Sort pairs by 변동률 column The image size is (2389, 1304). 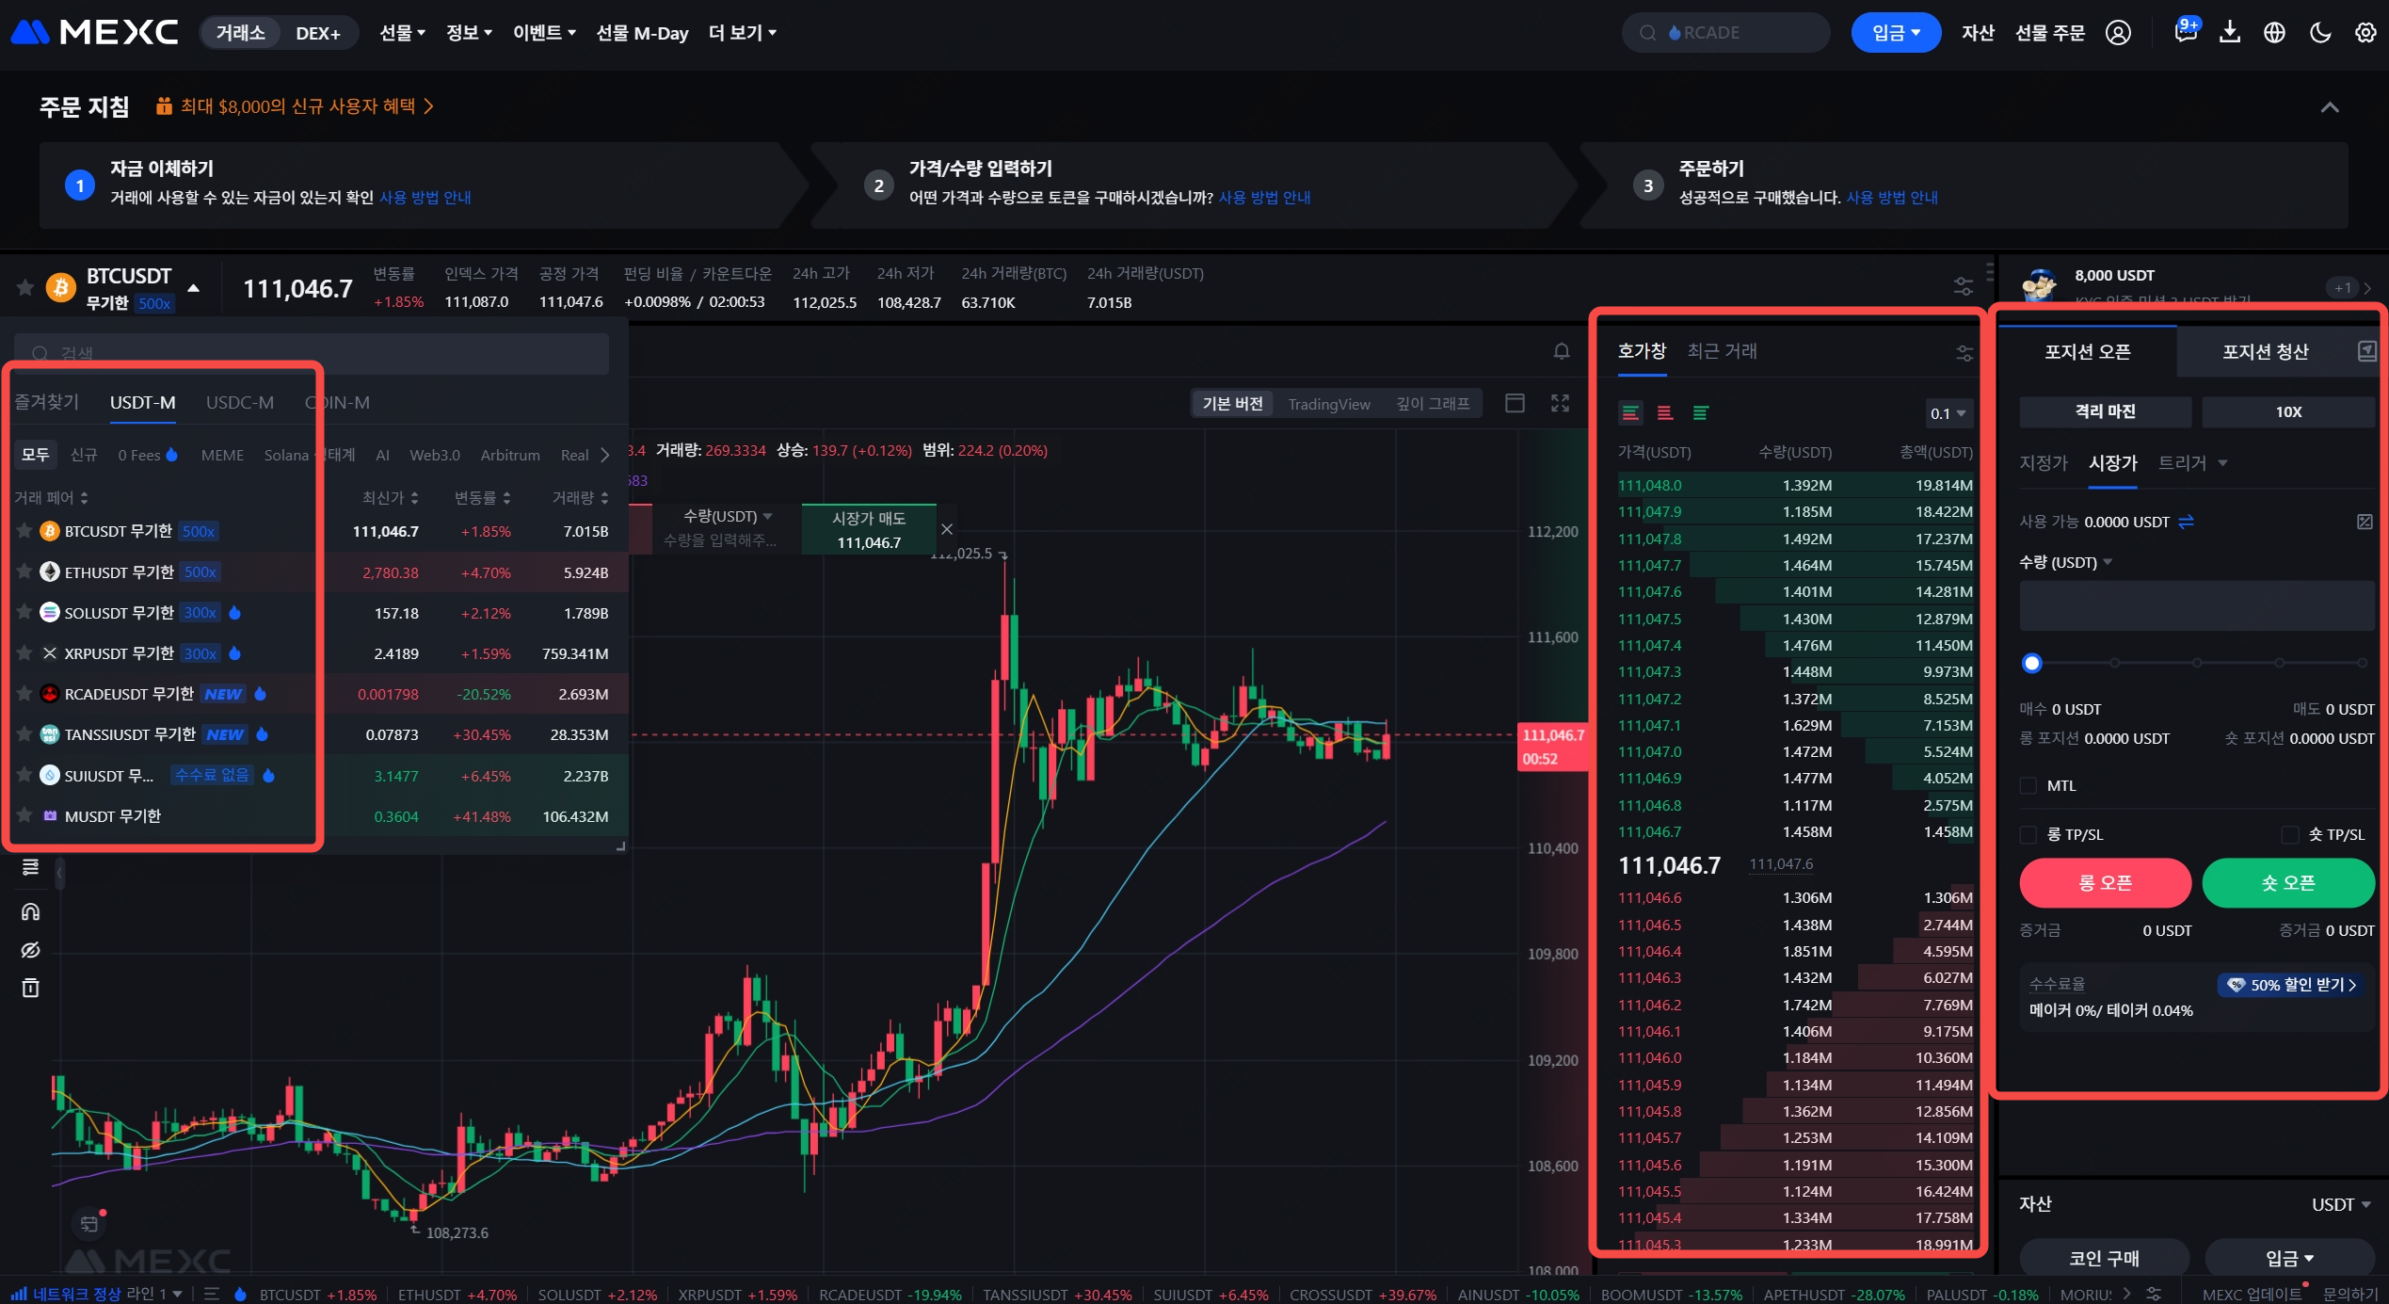(x=482, y=497)
